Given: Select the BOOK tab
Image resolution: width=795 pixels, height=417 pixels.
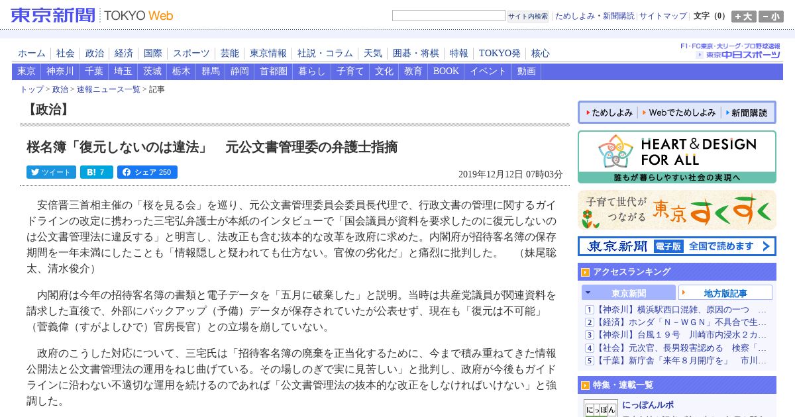Looking at the screenshot, I should pos(446,71).
